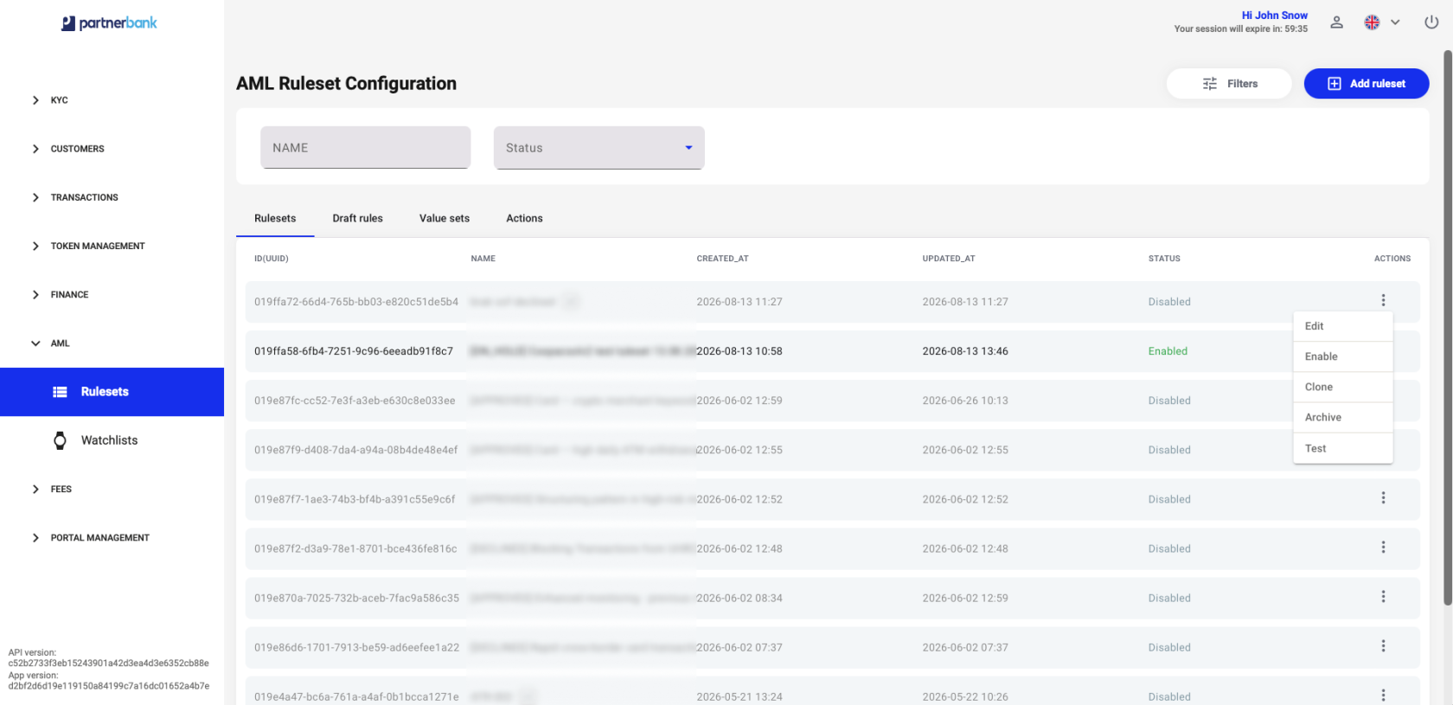Image resolution: width=1453 pixels, height=705 pixels.
Task: Select the Rulesets tab
Action: 275,218
